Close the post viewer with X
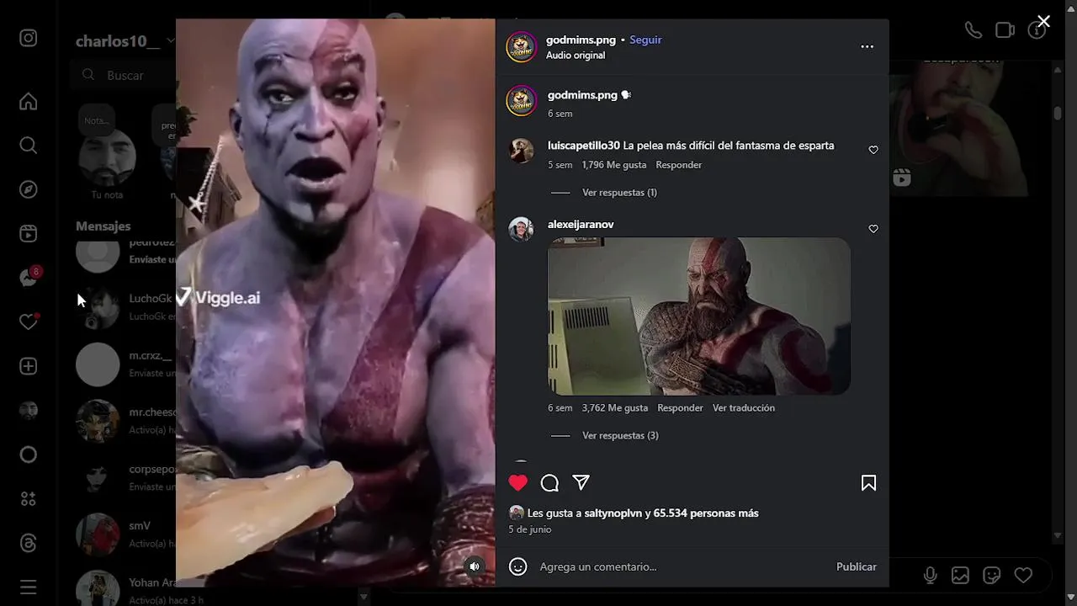1077x606 pixels. pyautogui.click(x=1043, y=22)
